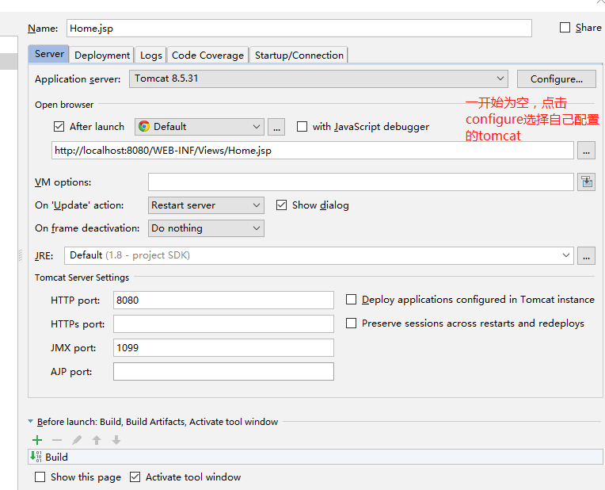Enable with JavaScript debugger checkbox
This screenshot has height=490, width=605.
(x=302, y=126)
